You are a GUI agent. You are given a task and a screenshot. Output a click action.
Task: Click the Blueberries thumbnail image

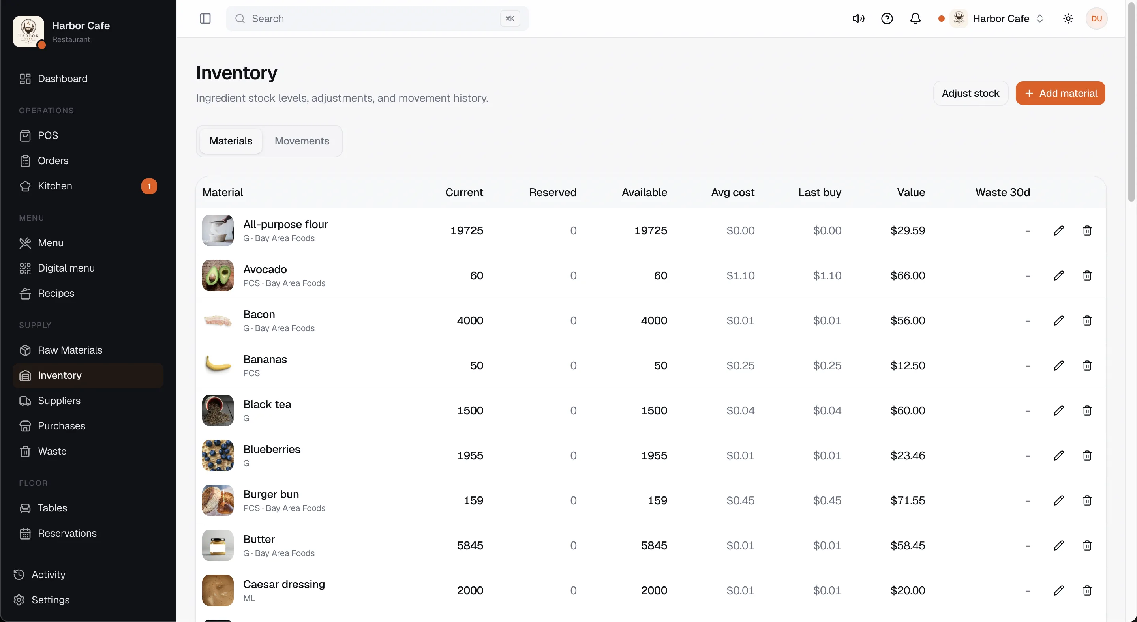pos(218,456)
